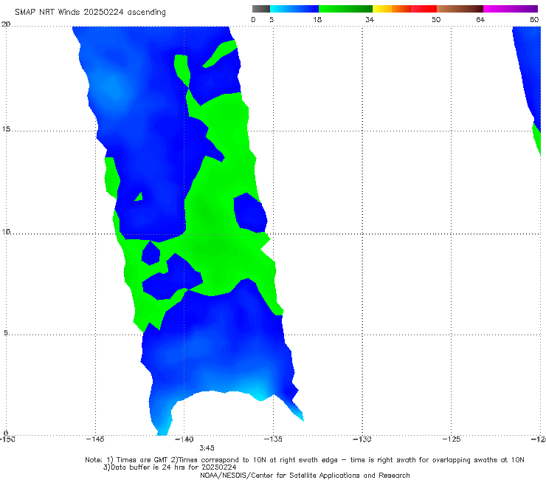The height and width of the screenshot is (480, 546).
Task: Click the longitude label '-140'
Action: point(184,439)
